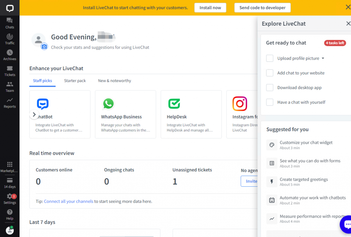
Task: Open the Tickets section
Action: coord(10,71)
